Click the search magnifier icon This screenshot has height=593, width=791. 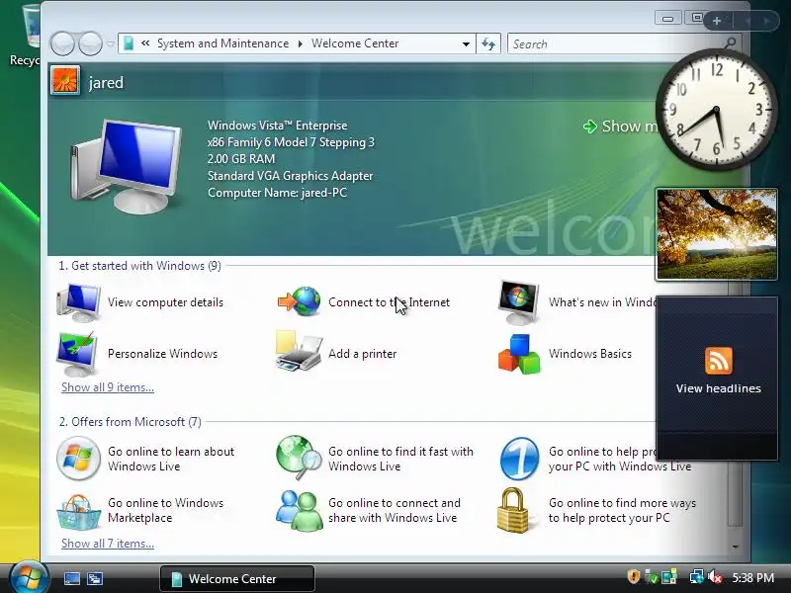tap(730, 43)
